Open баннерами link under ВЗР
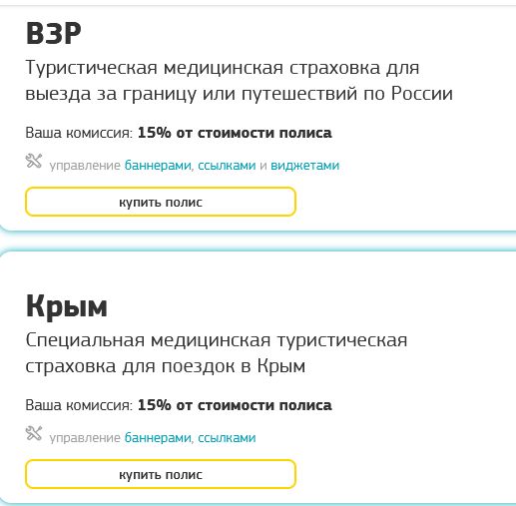Screen dimensions: 516x506 point(158,165)
